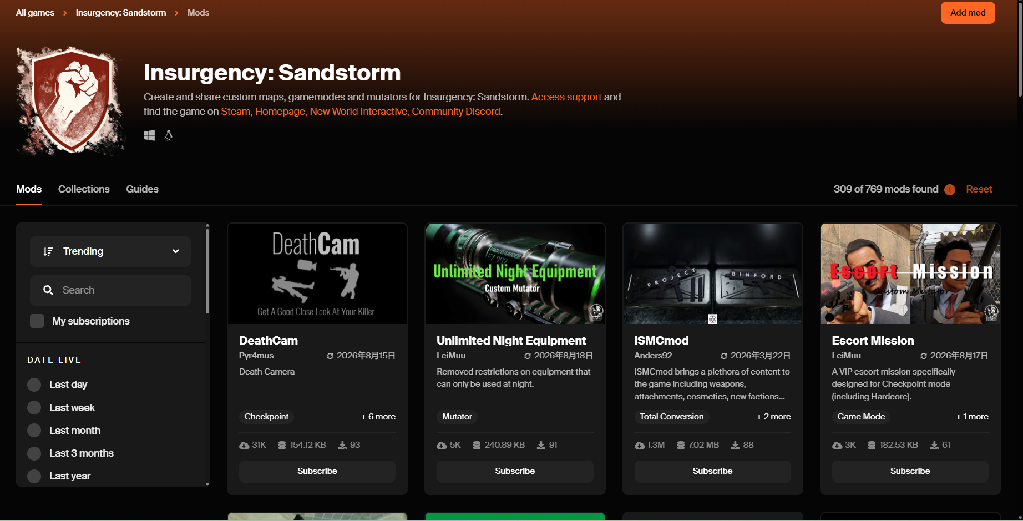Screen dimensions: 1023x521
Task: Open the Collections tab
Action: pos(84,189)
